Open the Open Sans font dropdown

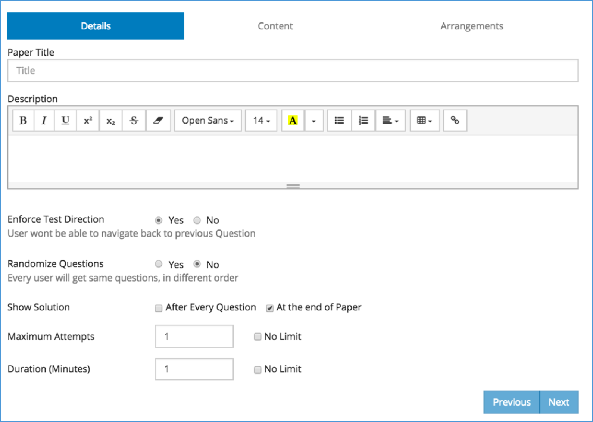(208, 121)
